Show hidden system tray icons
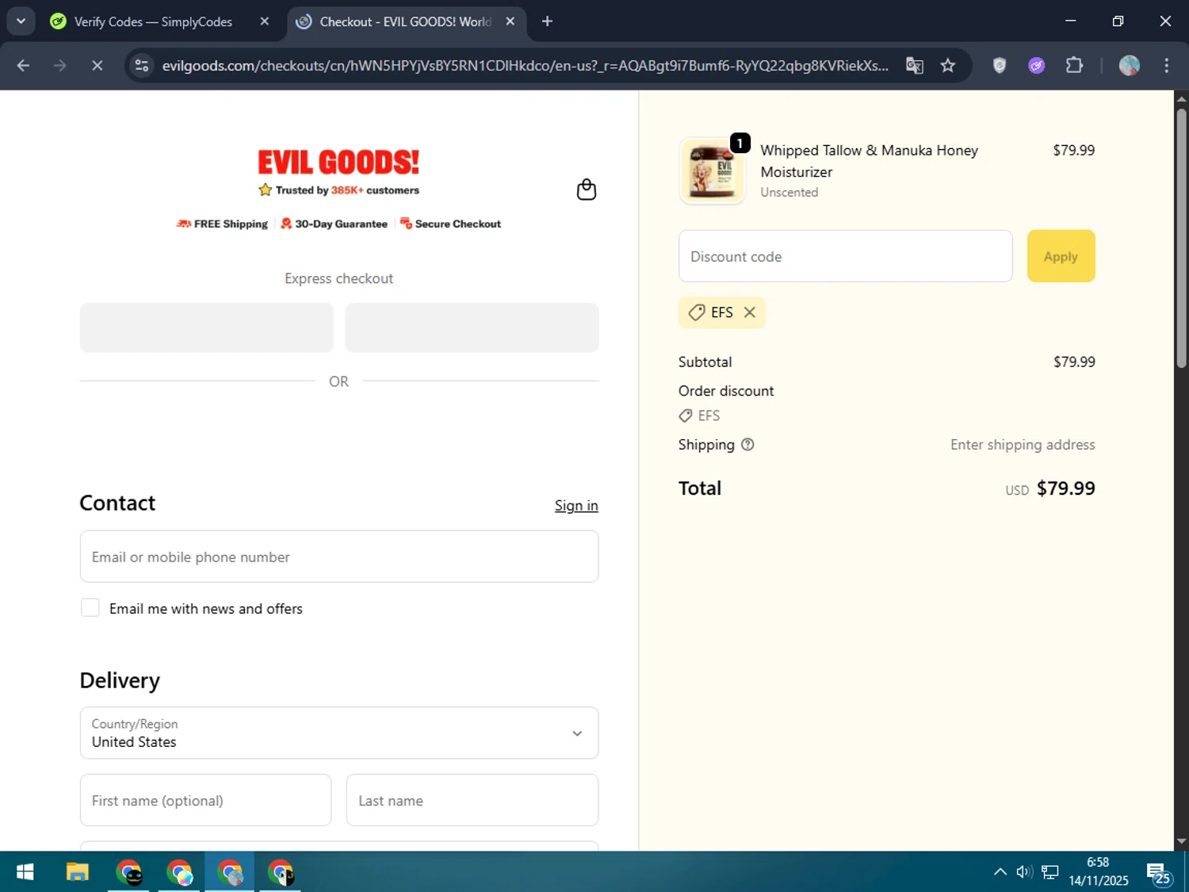This screenshot has height=892, width=1189. tap(1000, 872)
